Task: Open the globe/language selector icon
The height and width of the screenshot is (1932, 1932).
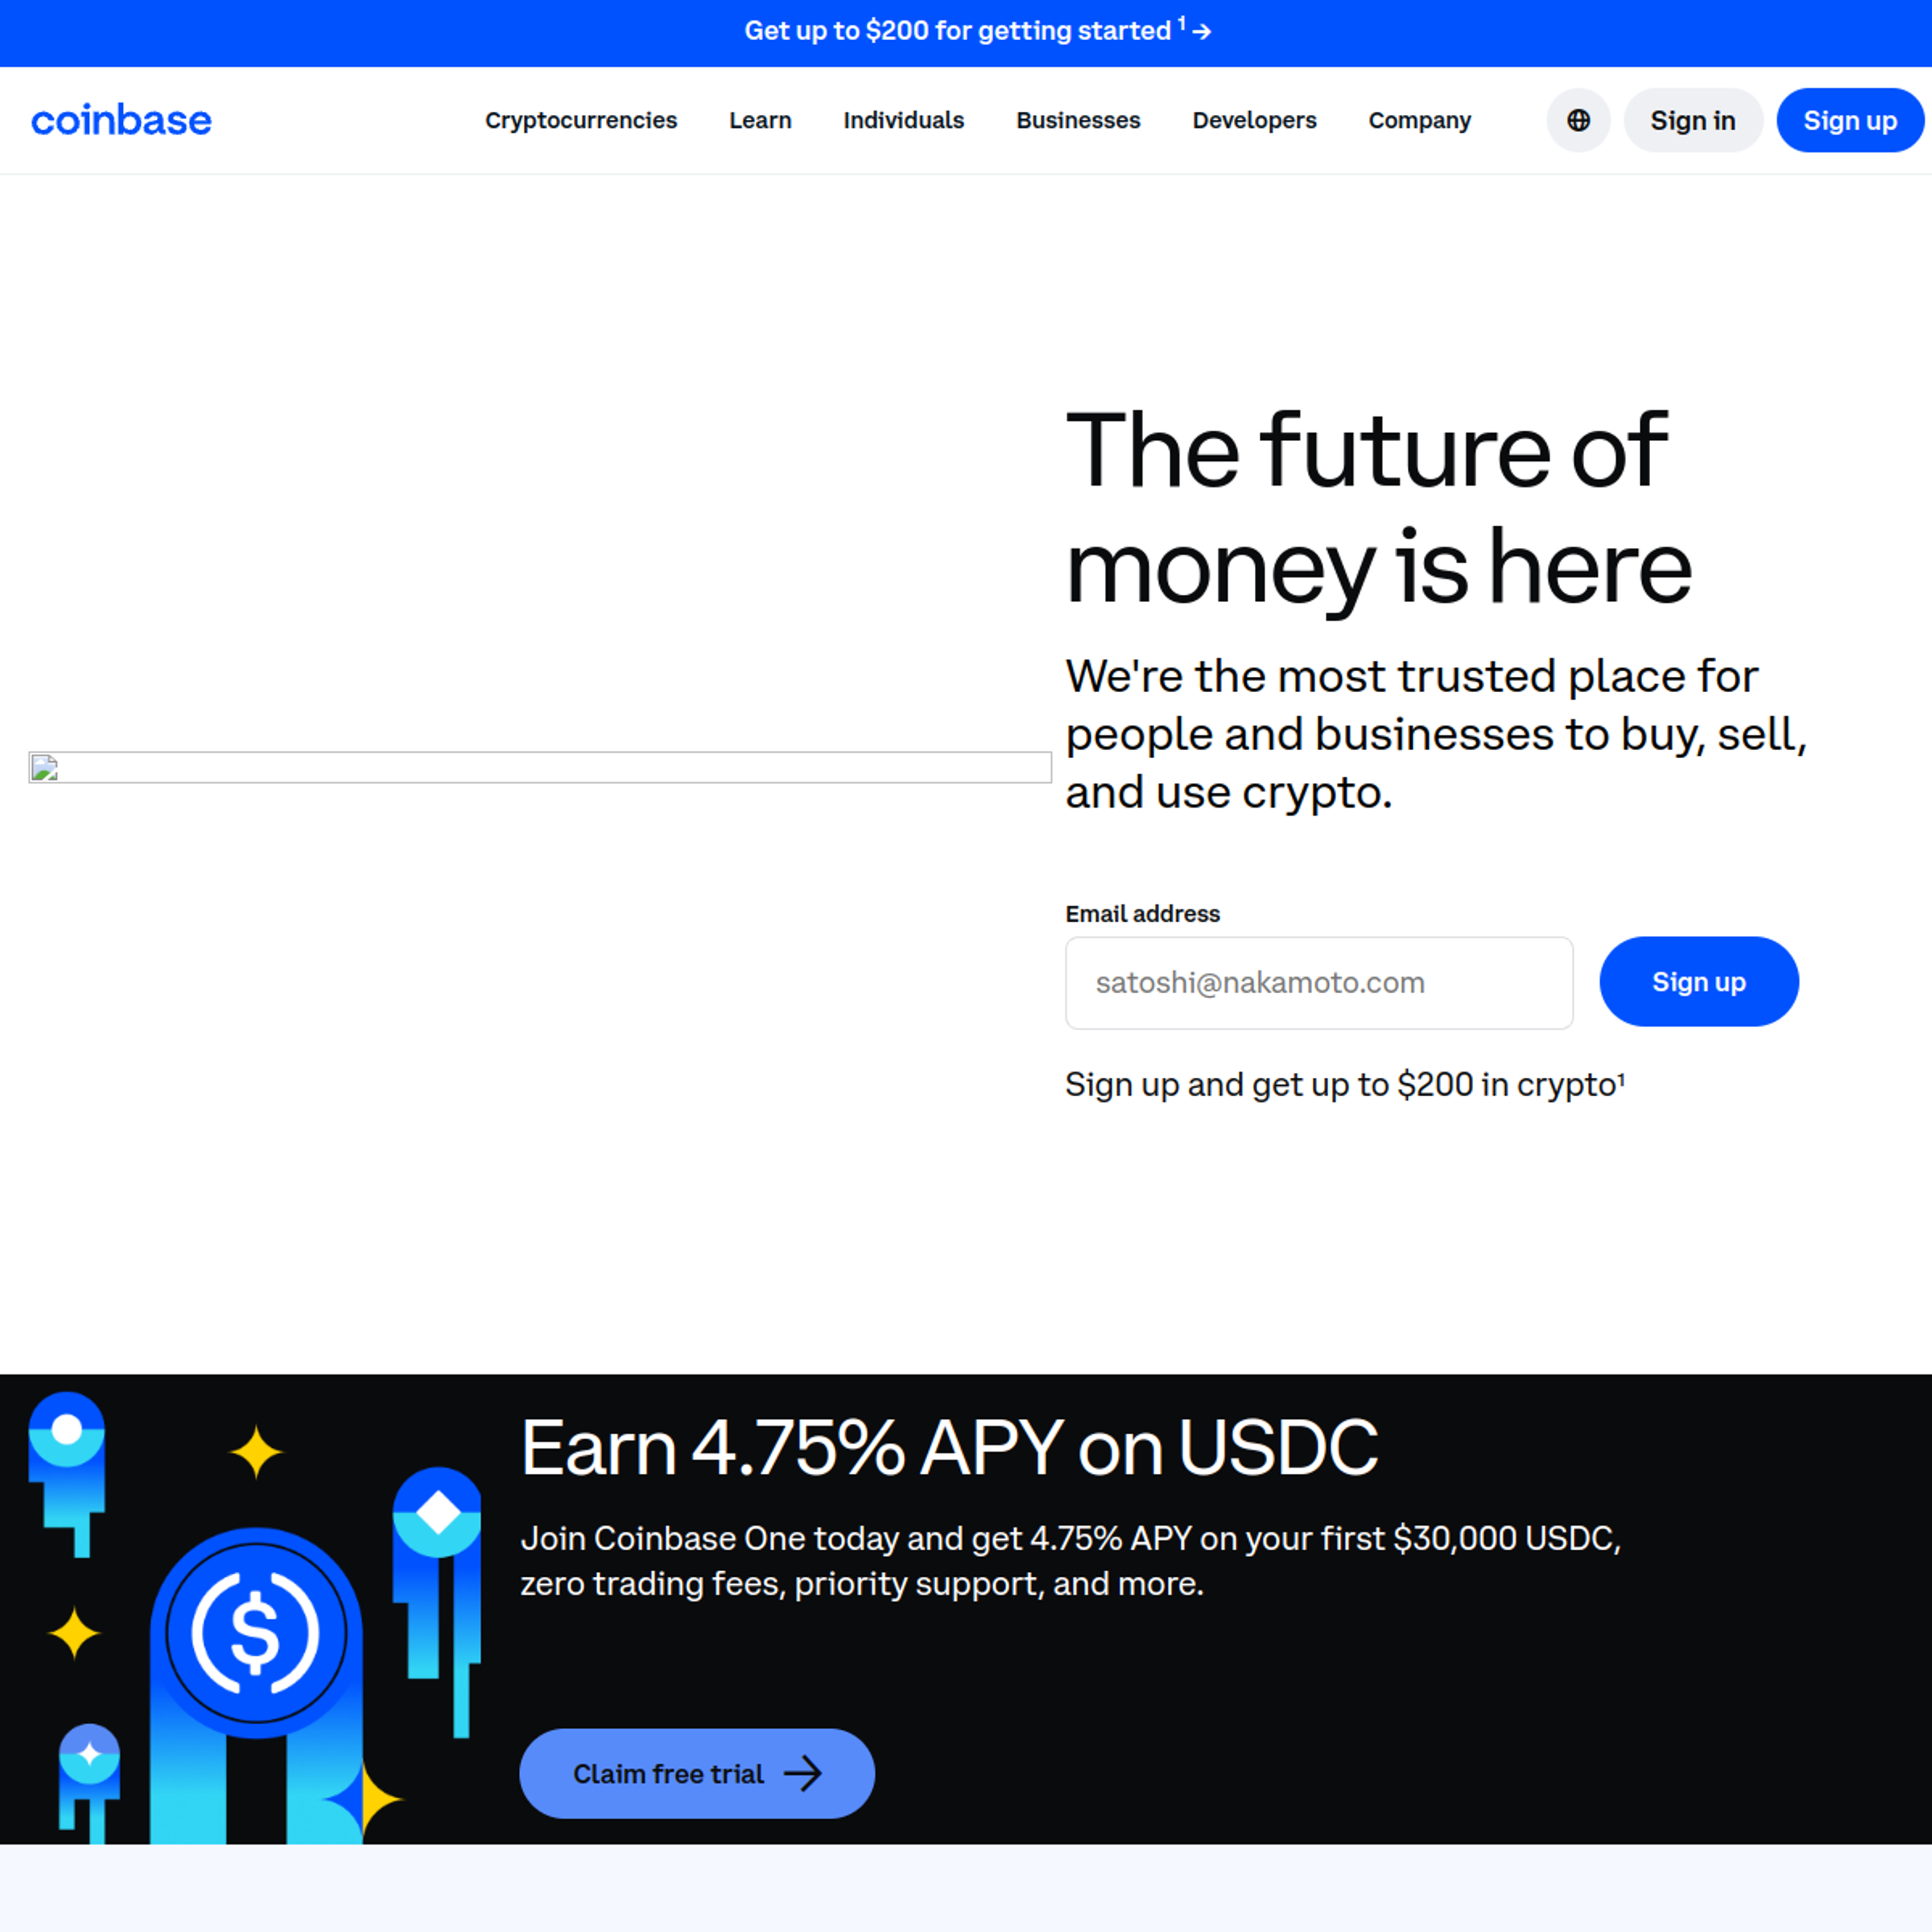Action: point(1580,120)
